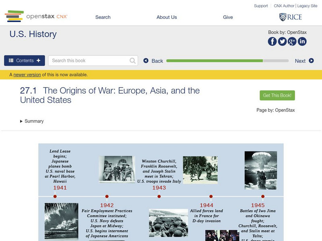
Task: Open the Rice University logo link
Action: (290, 17)
